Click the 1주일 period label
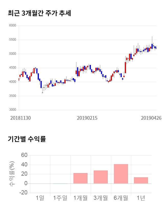 pyautogui.click(x=60, y=198)
